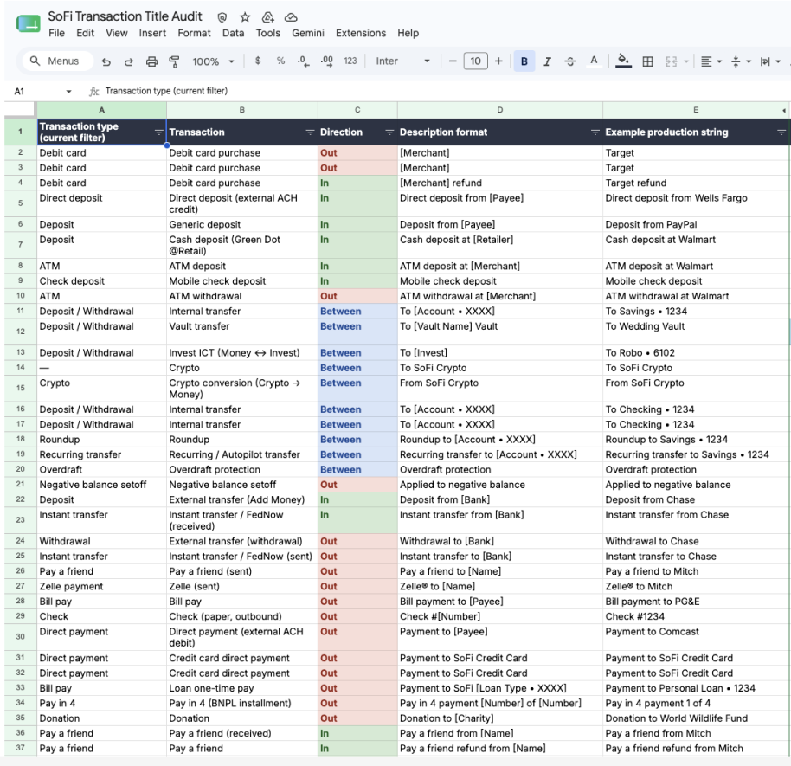Select cell 'Pay in 4 payment 1 of 4'

[696, 703]
